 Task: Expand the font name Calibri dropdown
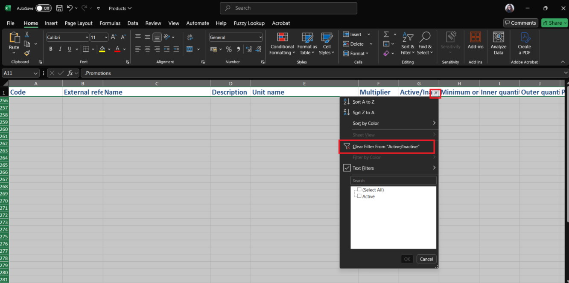click(87, 38)
